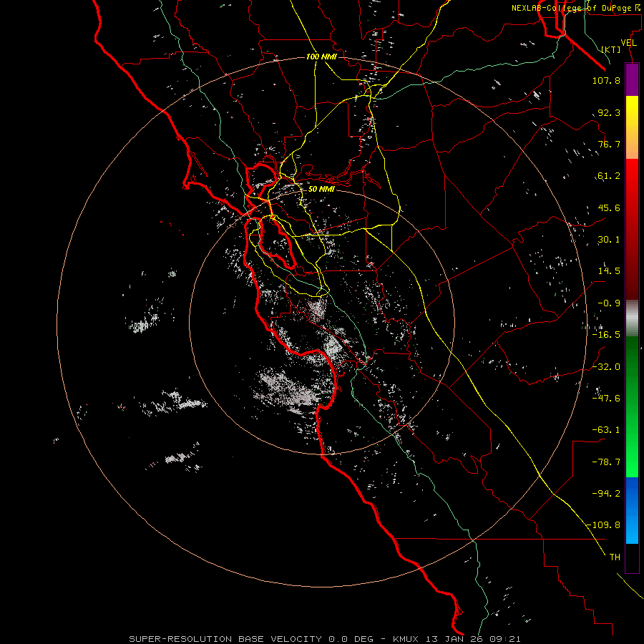Select the -32.0 scale value

606,367
